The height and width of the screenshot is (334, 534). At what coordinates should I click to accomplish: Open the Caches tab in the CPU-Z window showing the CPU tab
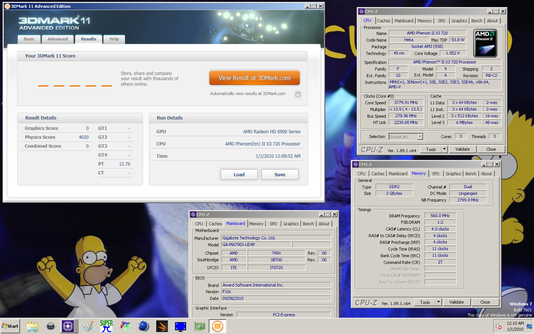tap(383, 21)
